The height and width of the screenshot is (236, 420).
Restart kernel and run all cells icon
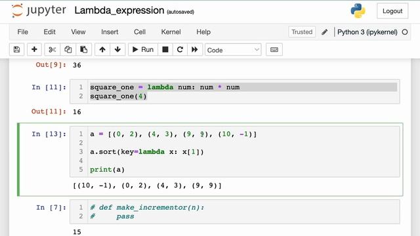click(x=195, y=50)
